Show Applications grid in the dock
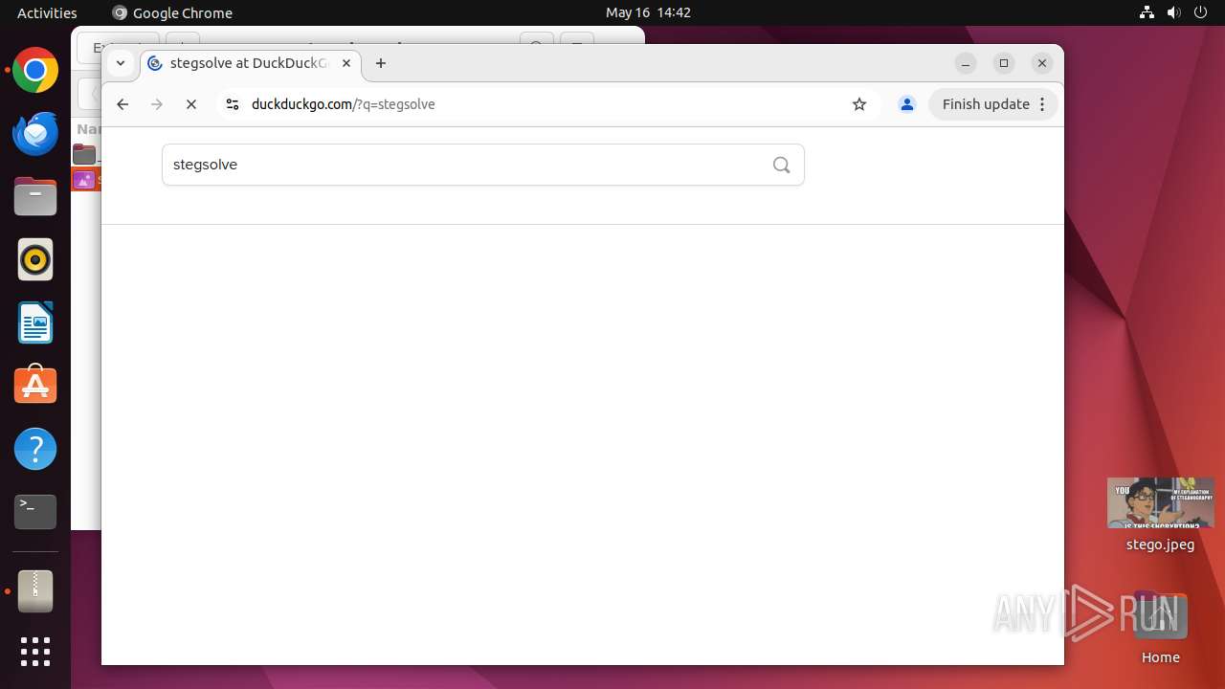Image resolution: width=1225 pixels, height=689 pixels. [x=35, y=652]
